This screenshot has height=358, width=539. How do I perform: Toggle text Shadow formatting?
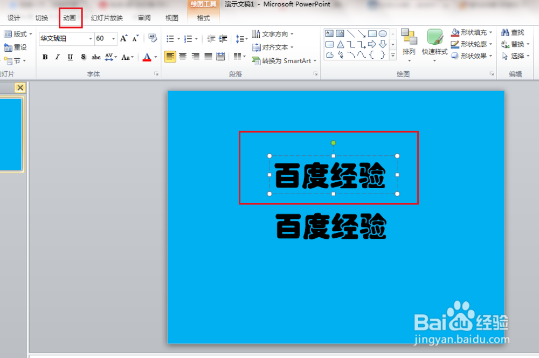click(x=83, y=57)
